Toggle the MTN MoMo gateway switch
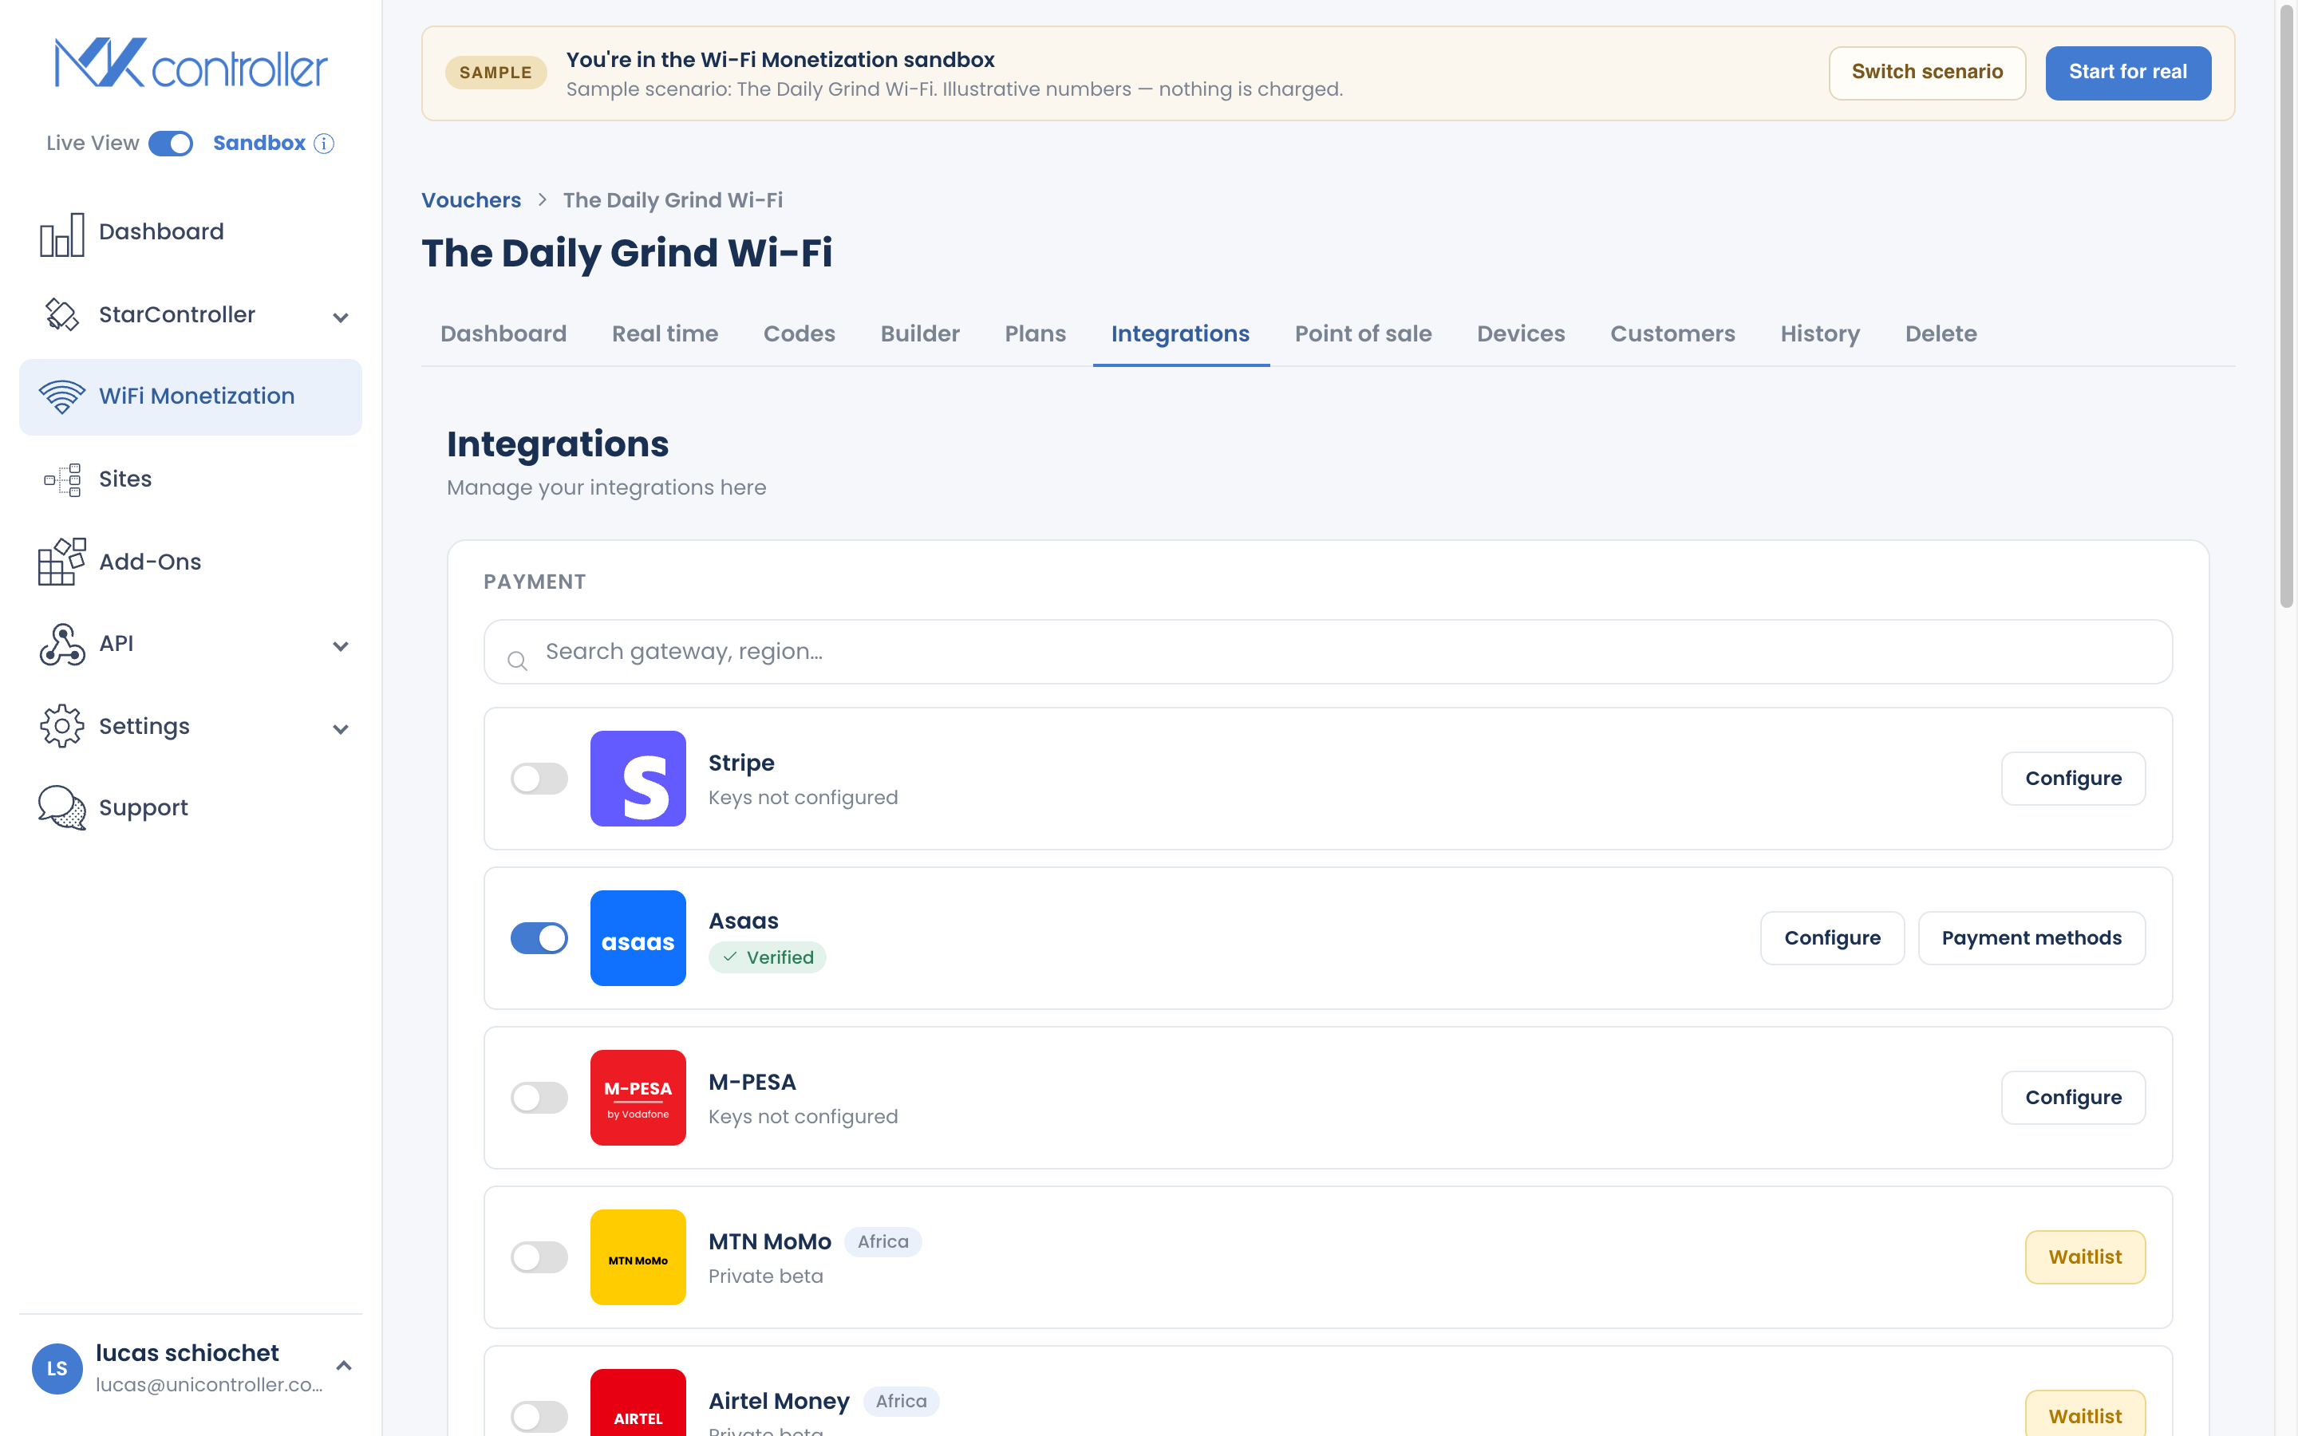Screen dimensions: 2298x1436 (539, 1256)
